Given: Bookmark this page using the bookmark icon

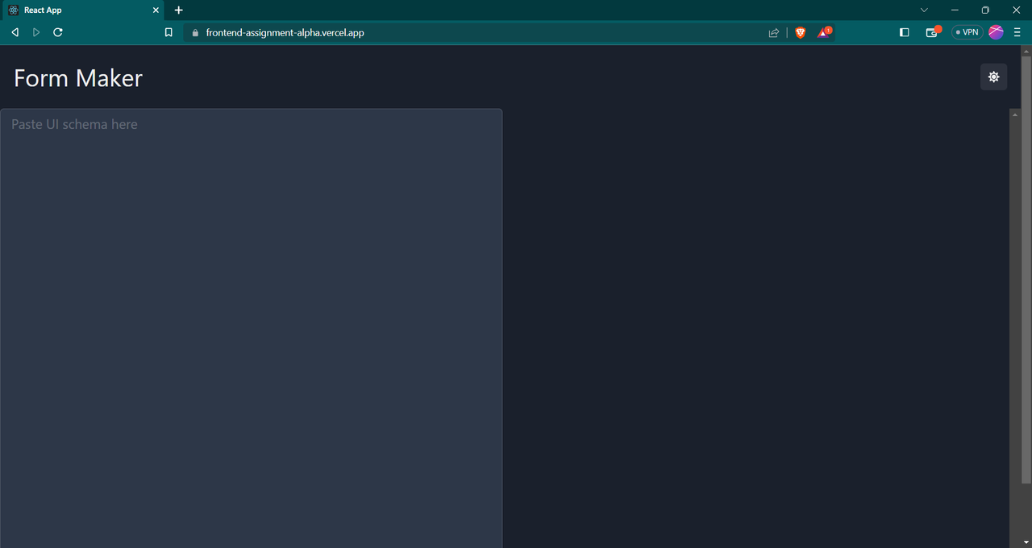Looking at the screenshot, I should coord(169,32).
